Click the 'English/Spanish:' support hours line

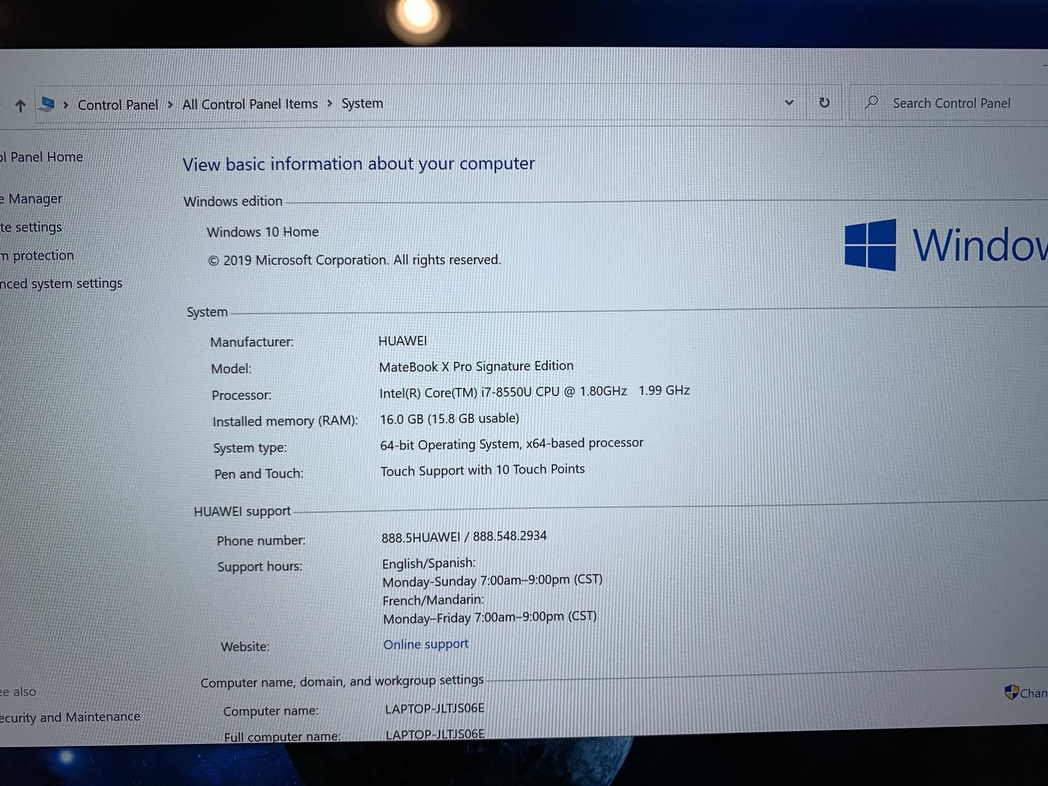tap(429, 563)
